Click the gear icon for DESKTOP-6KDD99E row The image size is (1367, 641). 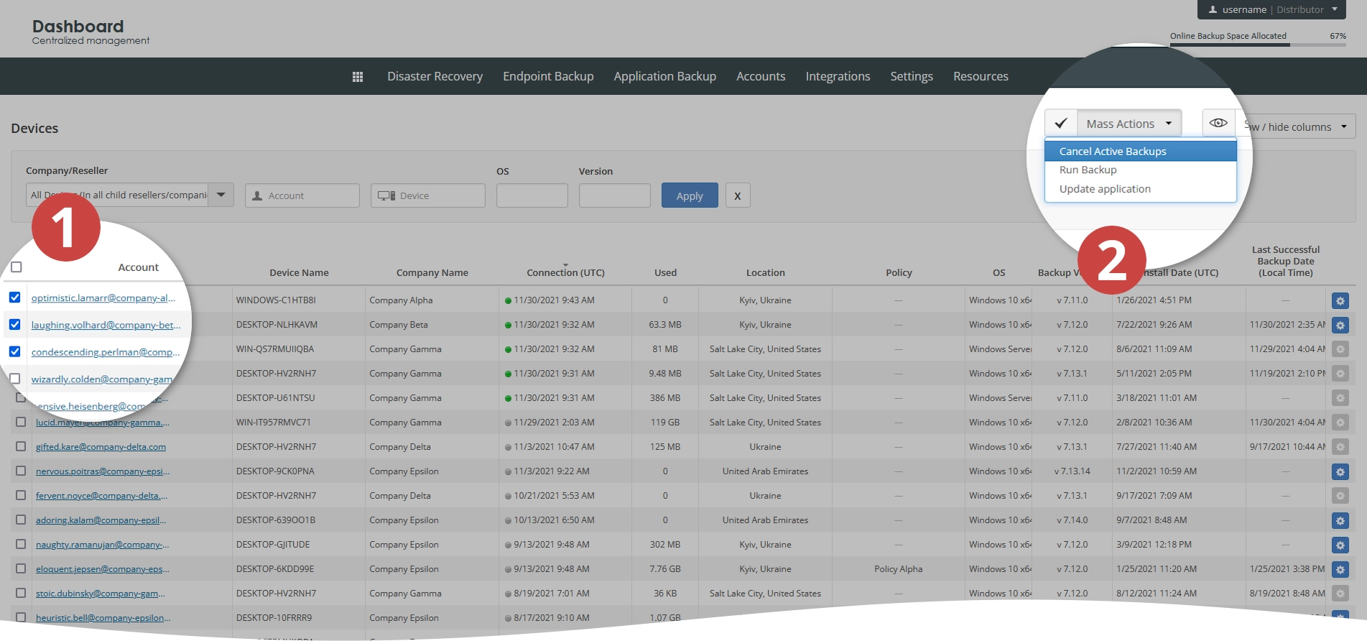click(x=1340, y=570)
